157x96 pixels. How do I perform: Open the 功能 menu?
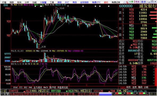click(x=35, y=2)
